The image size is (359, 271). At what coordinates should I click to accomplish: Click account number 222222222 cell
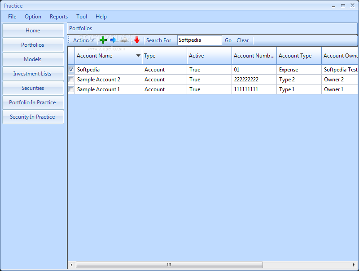254,80
